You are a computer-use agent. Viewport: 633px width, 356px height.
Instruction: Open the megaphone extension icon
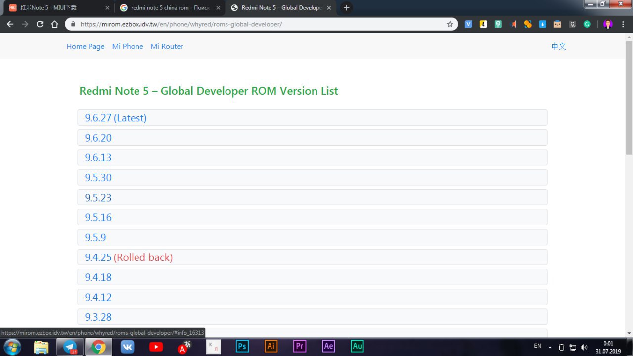[x=513, y=24]
